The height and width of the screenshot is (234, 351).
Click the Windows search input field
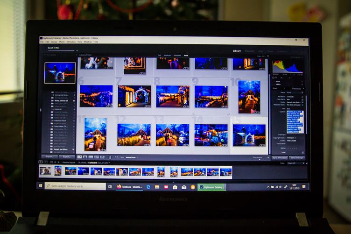tap(75, 186)
